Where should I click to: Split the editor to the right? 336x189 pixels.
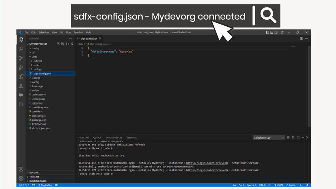[x=301, y=38]
